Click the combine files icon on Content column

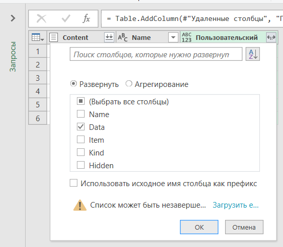coord(109,37)
